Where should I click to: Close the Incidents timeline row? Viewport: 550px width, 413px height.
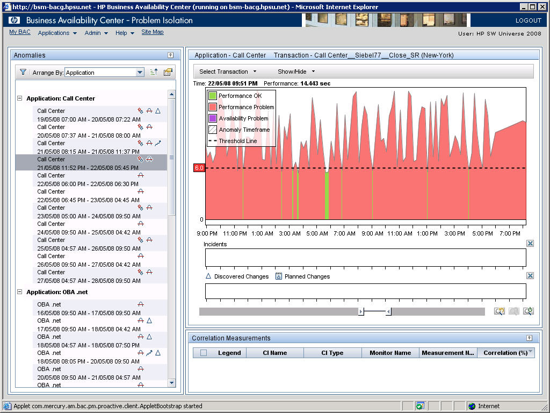point(530,244)
